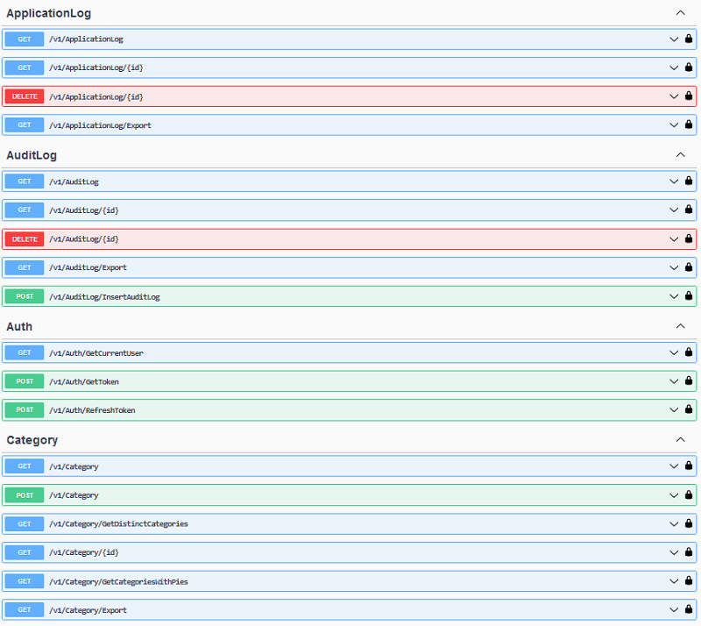Click lock icon on DELETE /v1/ApplicationLog/{id} row
This screenshot has height=626, width=701.
coord(689,96)
